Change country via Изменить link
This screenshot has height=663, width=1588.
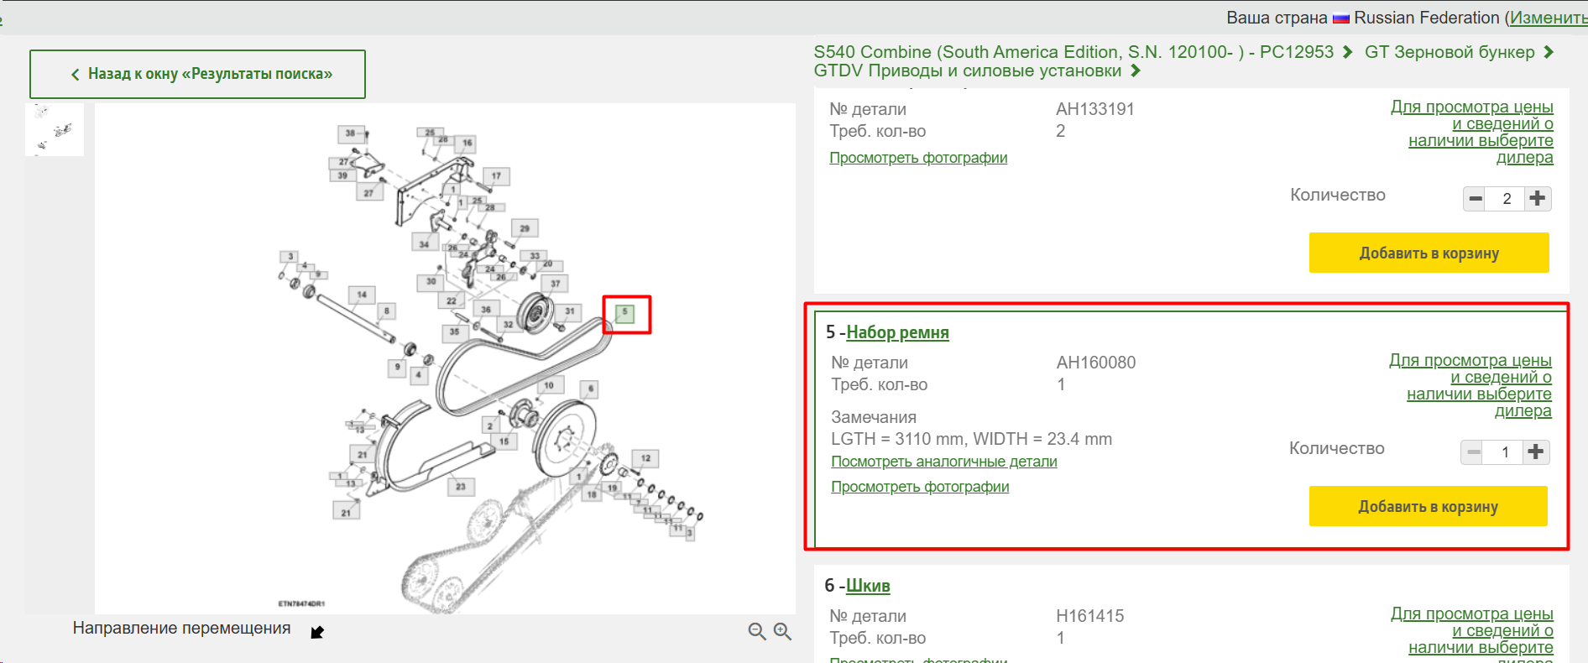[1549, 18]
